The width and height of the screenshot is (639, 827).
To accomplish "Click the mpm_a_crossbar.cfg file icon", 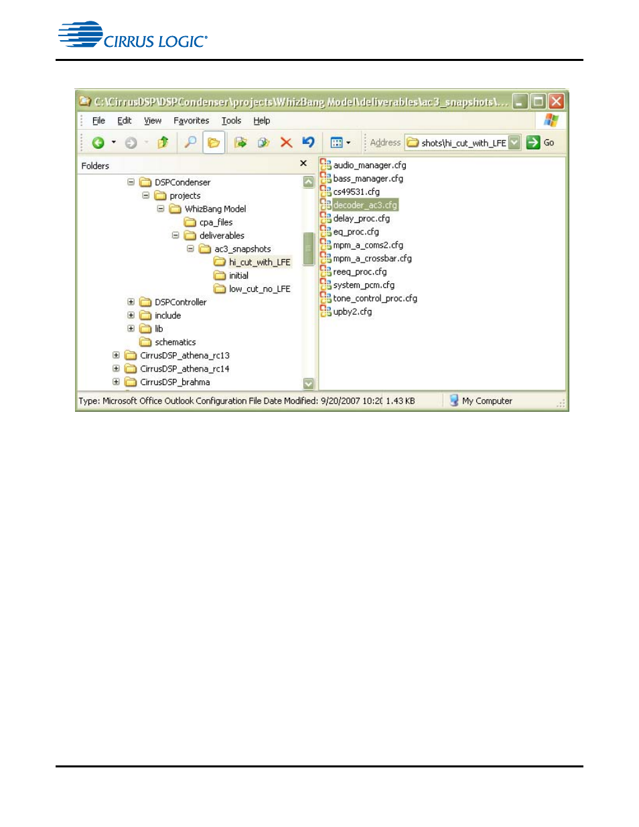I will tap(326, 258).
